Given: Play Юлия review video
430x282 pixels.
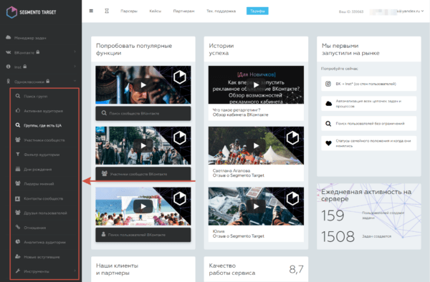Looking at the screenshot, I should [x=256, y=206].
